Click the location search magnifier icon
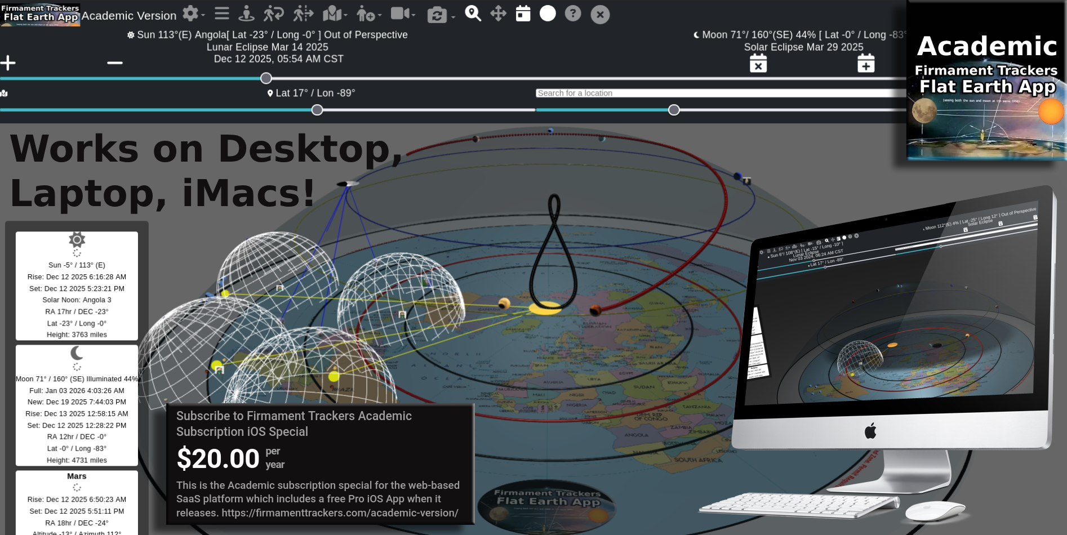1067x535 pixels. click(473, 14)
